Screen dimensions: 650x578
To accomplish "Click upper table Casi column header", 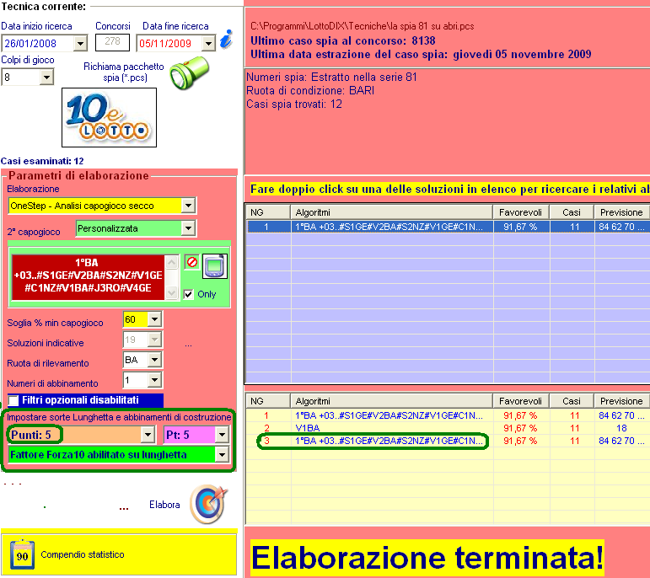I will click(x=572, y=212).
